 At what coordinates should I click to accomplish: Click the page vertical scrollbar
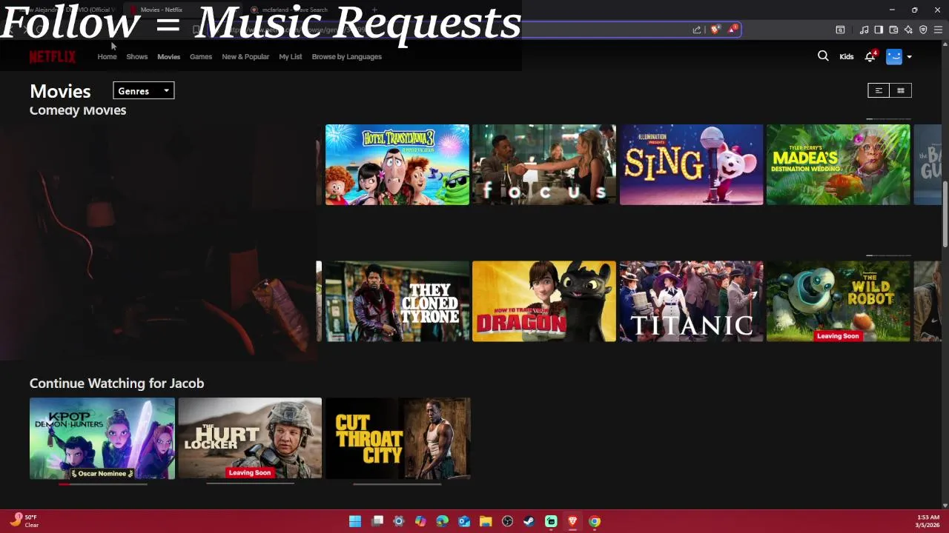tap(945, 215)
